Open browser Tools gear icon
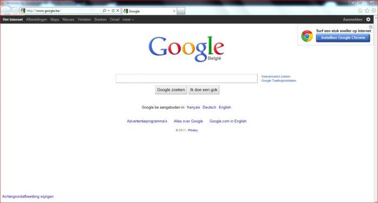 (x=374, y=11)
